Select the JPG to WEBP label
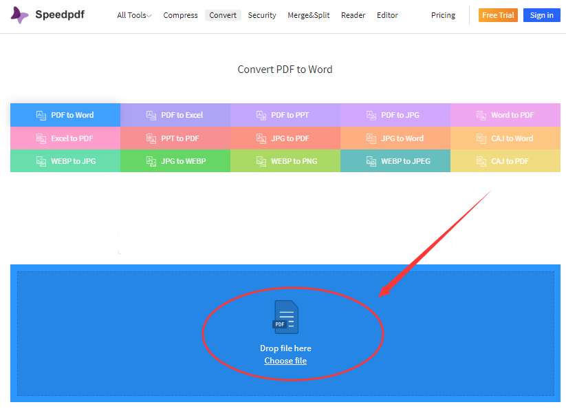The image size is (566, 409). [184, 161]
